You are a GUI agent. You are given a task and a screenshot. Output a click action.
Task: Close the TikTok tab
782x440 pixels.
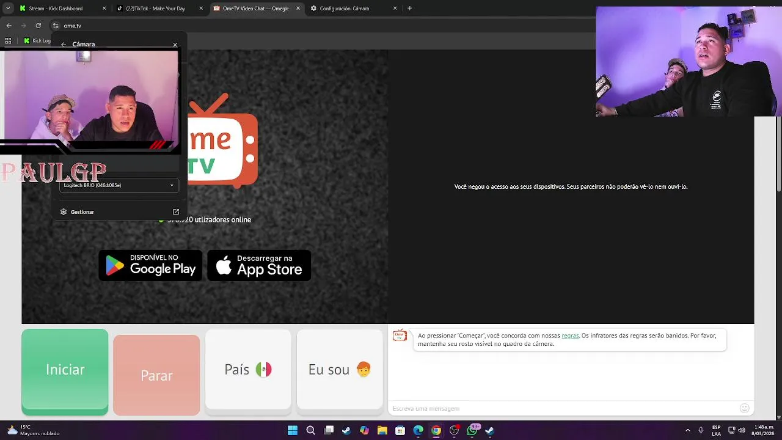point(201,9)
